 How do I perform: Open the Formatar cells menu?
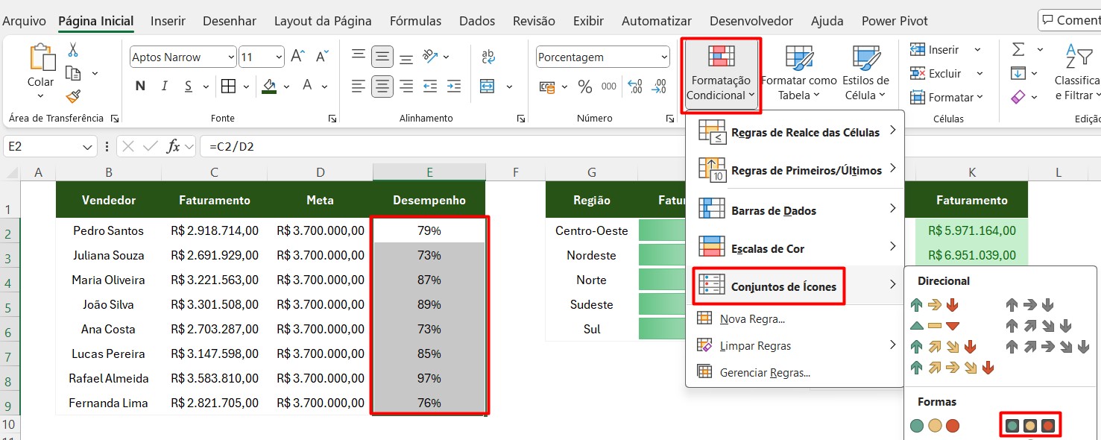(947, 97)
